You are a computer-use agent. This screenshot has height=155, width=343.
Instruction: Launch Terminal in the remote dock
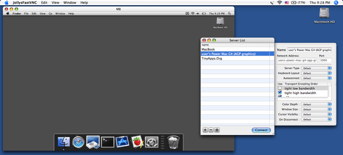tap(108, 142)
